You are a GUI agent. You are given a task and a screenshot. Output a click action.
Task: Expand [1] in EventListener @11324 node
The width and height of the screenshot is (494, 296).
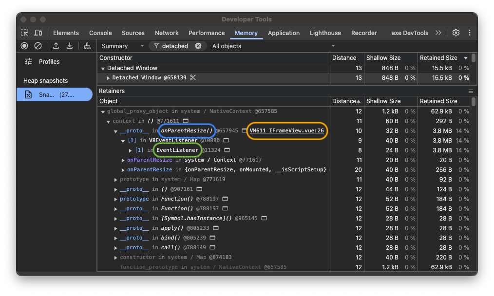click(130, 150)
